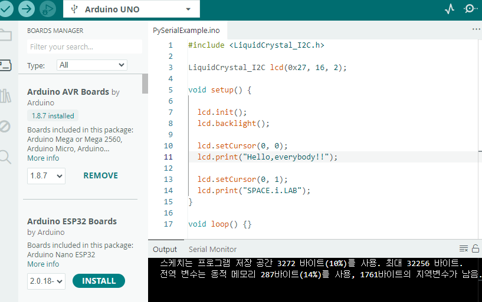Open the Arduino UNO board selector dropdown
482x302 pixels.
point(132,9)
